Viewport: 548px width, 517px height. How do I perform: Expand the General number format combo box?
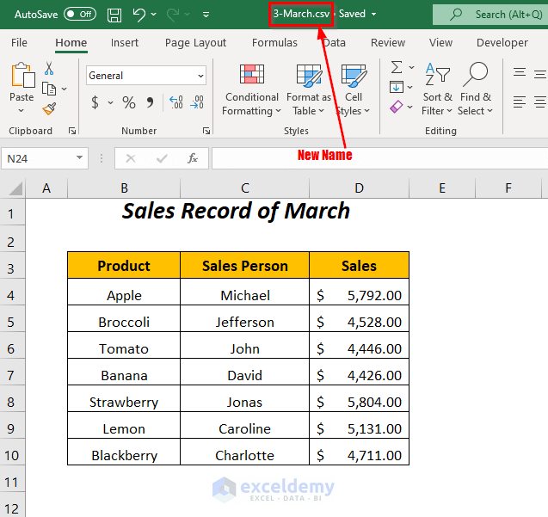[200, 76]
